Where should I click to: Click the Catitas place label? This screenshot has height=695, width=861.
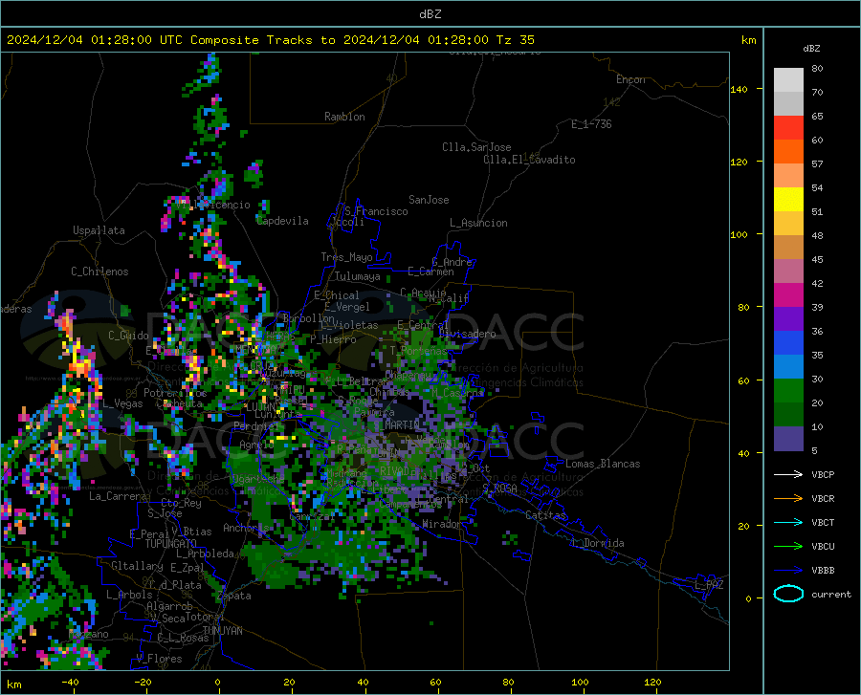point(545,515)
